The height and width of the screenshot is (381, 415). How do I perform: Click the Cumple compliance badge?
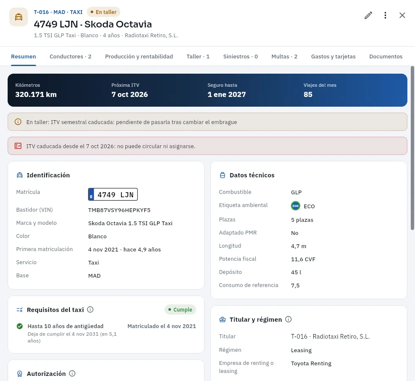click(x=180, y=309)
